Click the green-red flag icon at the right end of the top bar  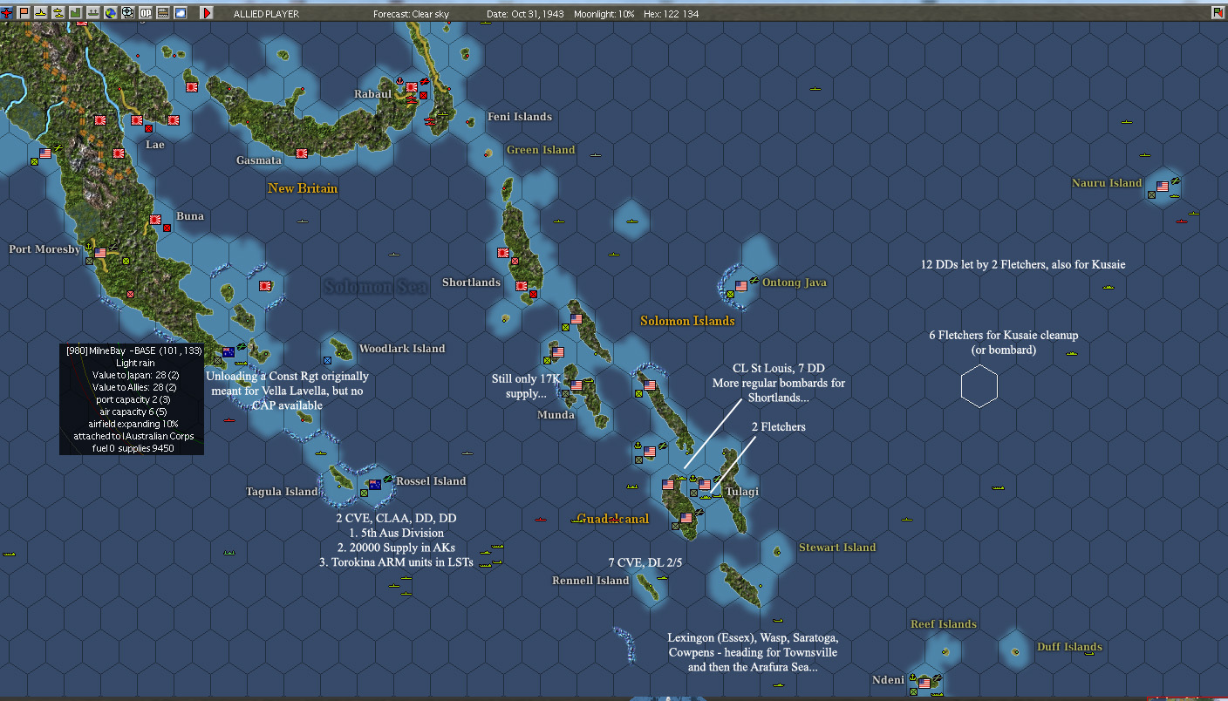(x=1218, y=13)
